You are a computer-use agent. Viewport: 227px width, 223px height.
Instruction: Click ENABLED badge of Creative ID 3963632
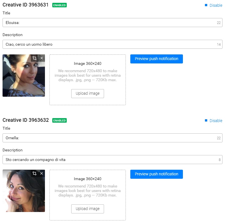pos(59,120)
